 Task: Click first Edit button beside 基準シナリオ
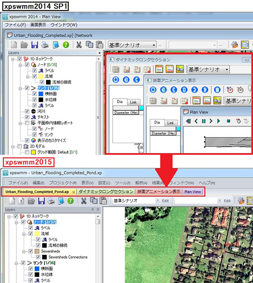(165, 201)
